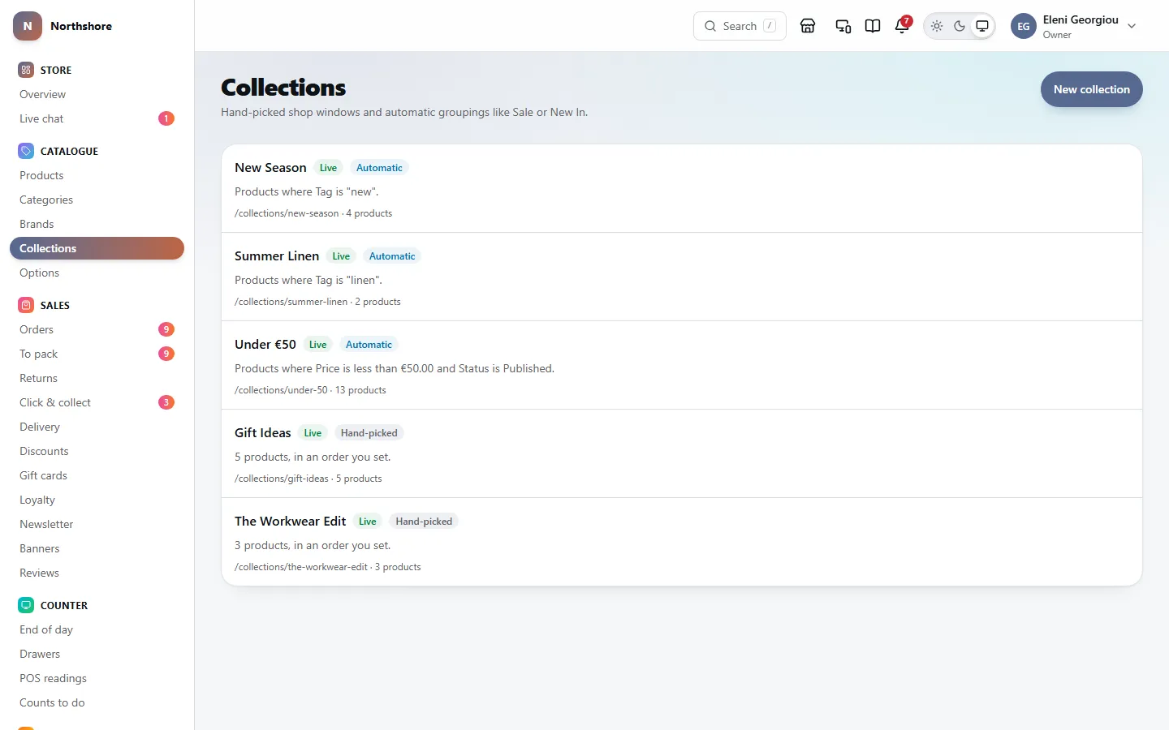1169x730 pixels.
Task: Select Collections in sidebar
Action: (x=97, y=248)
